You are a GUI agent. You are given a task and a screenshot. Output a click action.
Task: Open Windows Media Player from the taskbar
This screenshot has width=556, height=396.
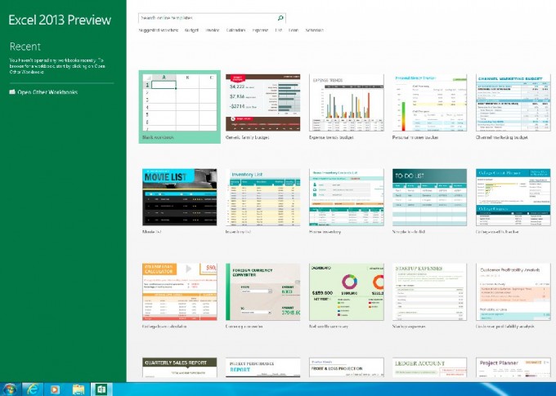55,389
